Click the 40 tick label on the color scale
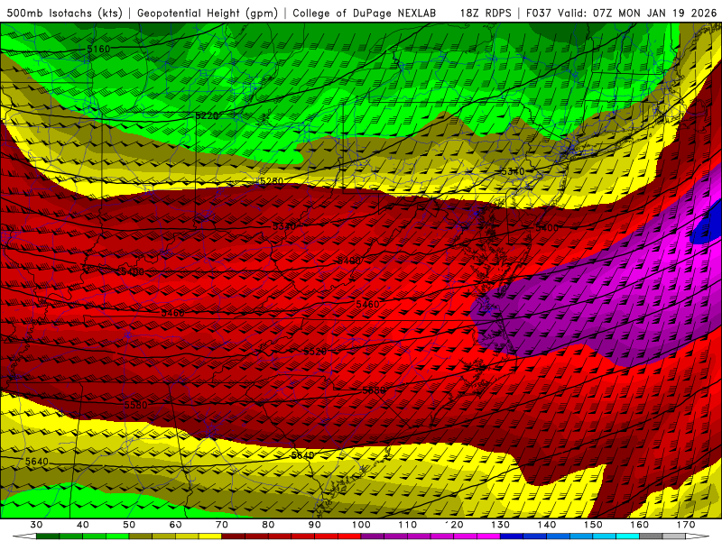722x541 pixels. click(83, 525)
